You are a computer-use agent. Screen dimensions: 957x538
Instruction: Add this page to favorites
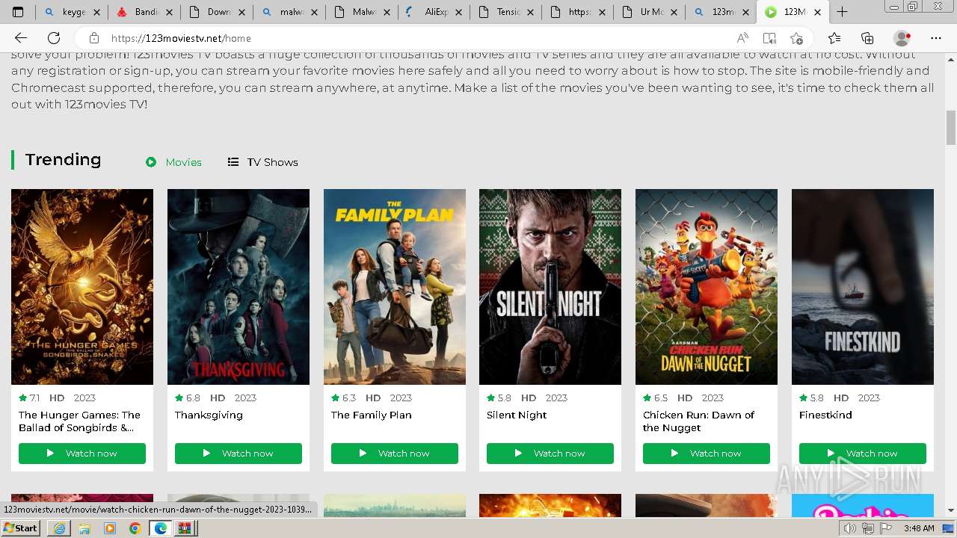click(x=796, y=38)
